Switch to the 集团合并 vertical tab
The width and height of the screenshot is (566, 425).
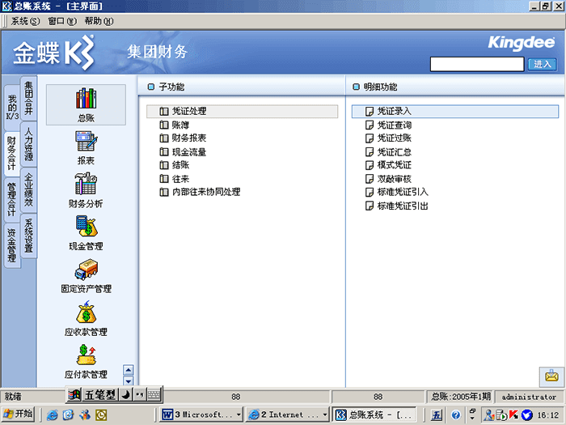pyautogui.click(x=29, y=98)
